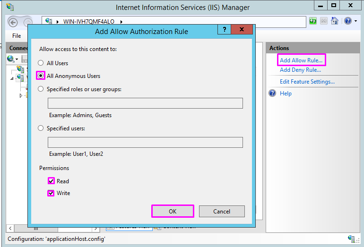Click the roles or user groups text field
Image resolution: width=364 pixels, height=247 pixels.
pos(145,103)
